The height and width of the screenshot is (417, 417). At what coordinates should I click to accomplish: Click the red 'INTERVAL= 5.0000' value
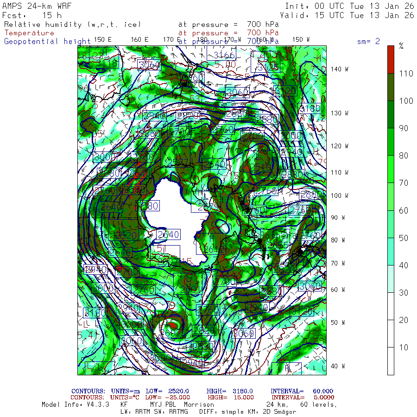click(x=303, y=398)
